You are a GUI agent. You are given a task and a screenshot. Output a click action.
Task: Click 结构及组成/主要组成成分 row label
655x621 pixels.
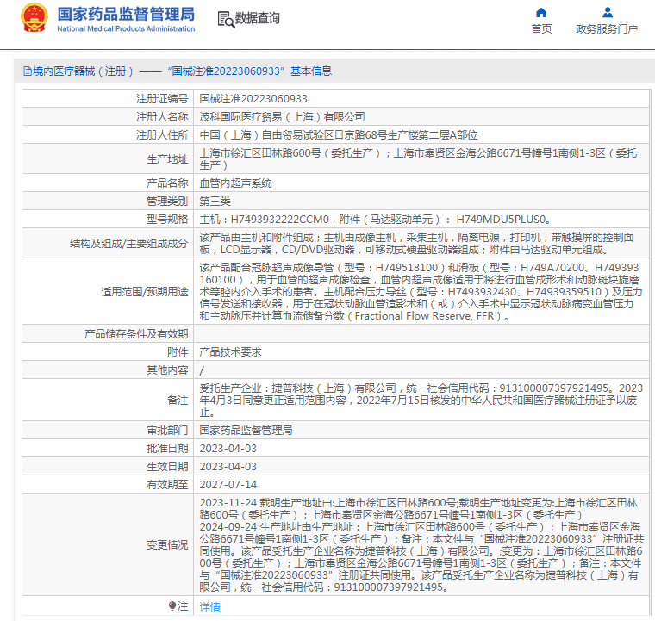pos(129,243)
